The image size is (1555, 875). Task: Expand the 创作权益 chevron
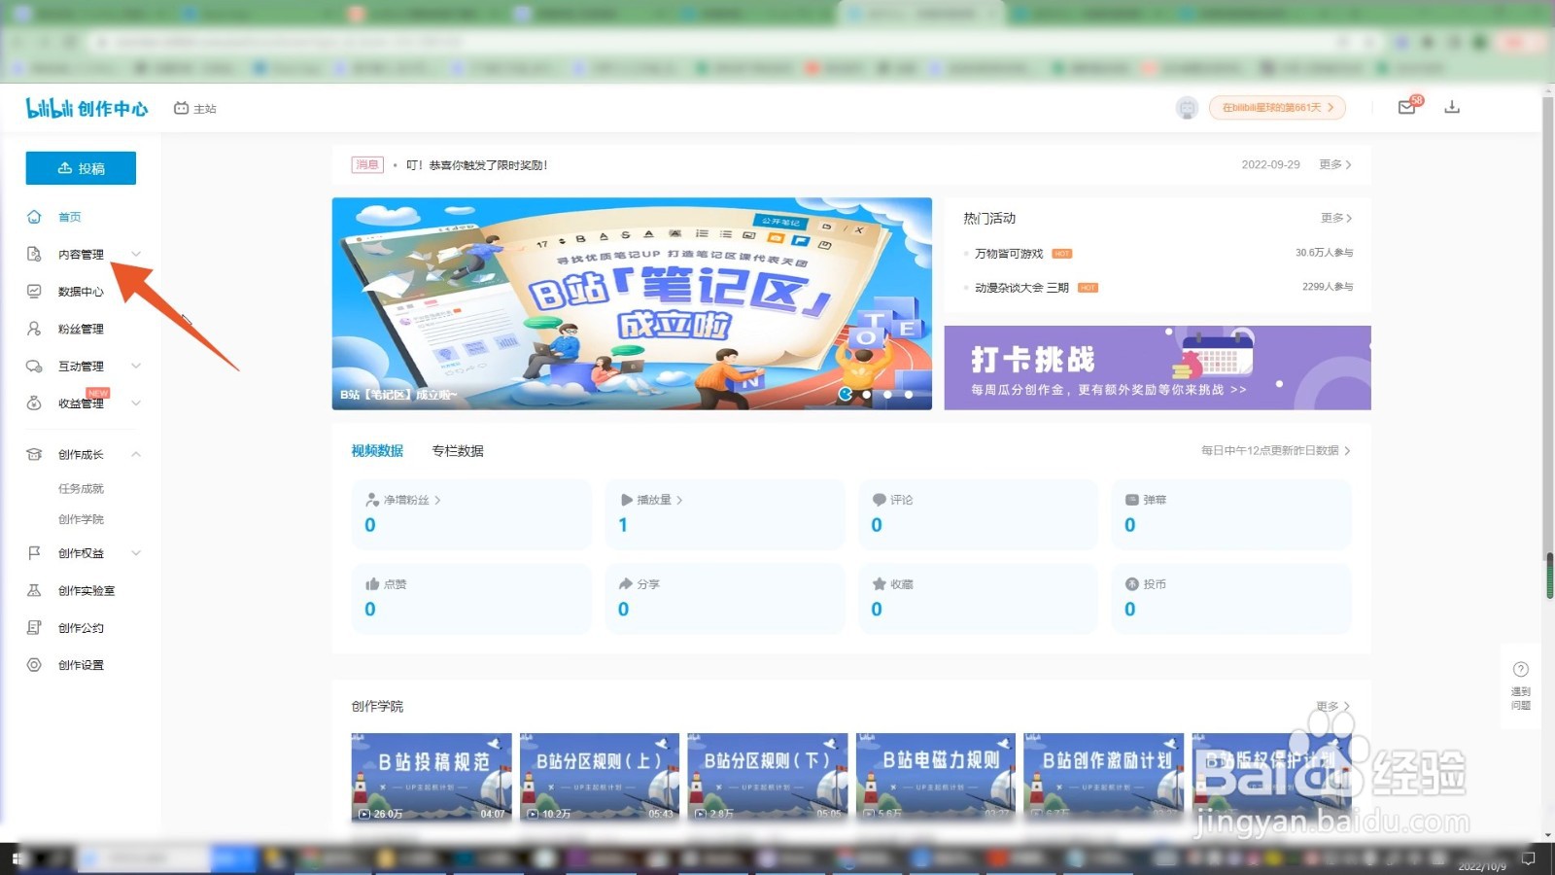coord(136,552)
